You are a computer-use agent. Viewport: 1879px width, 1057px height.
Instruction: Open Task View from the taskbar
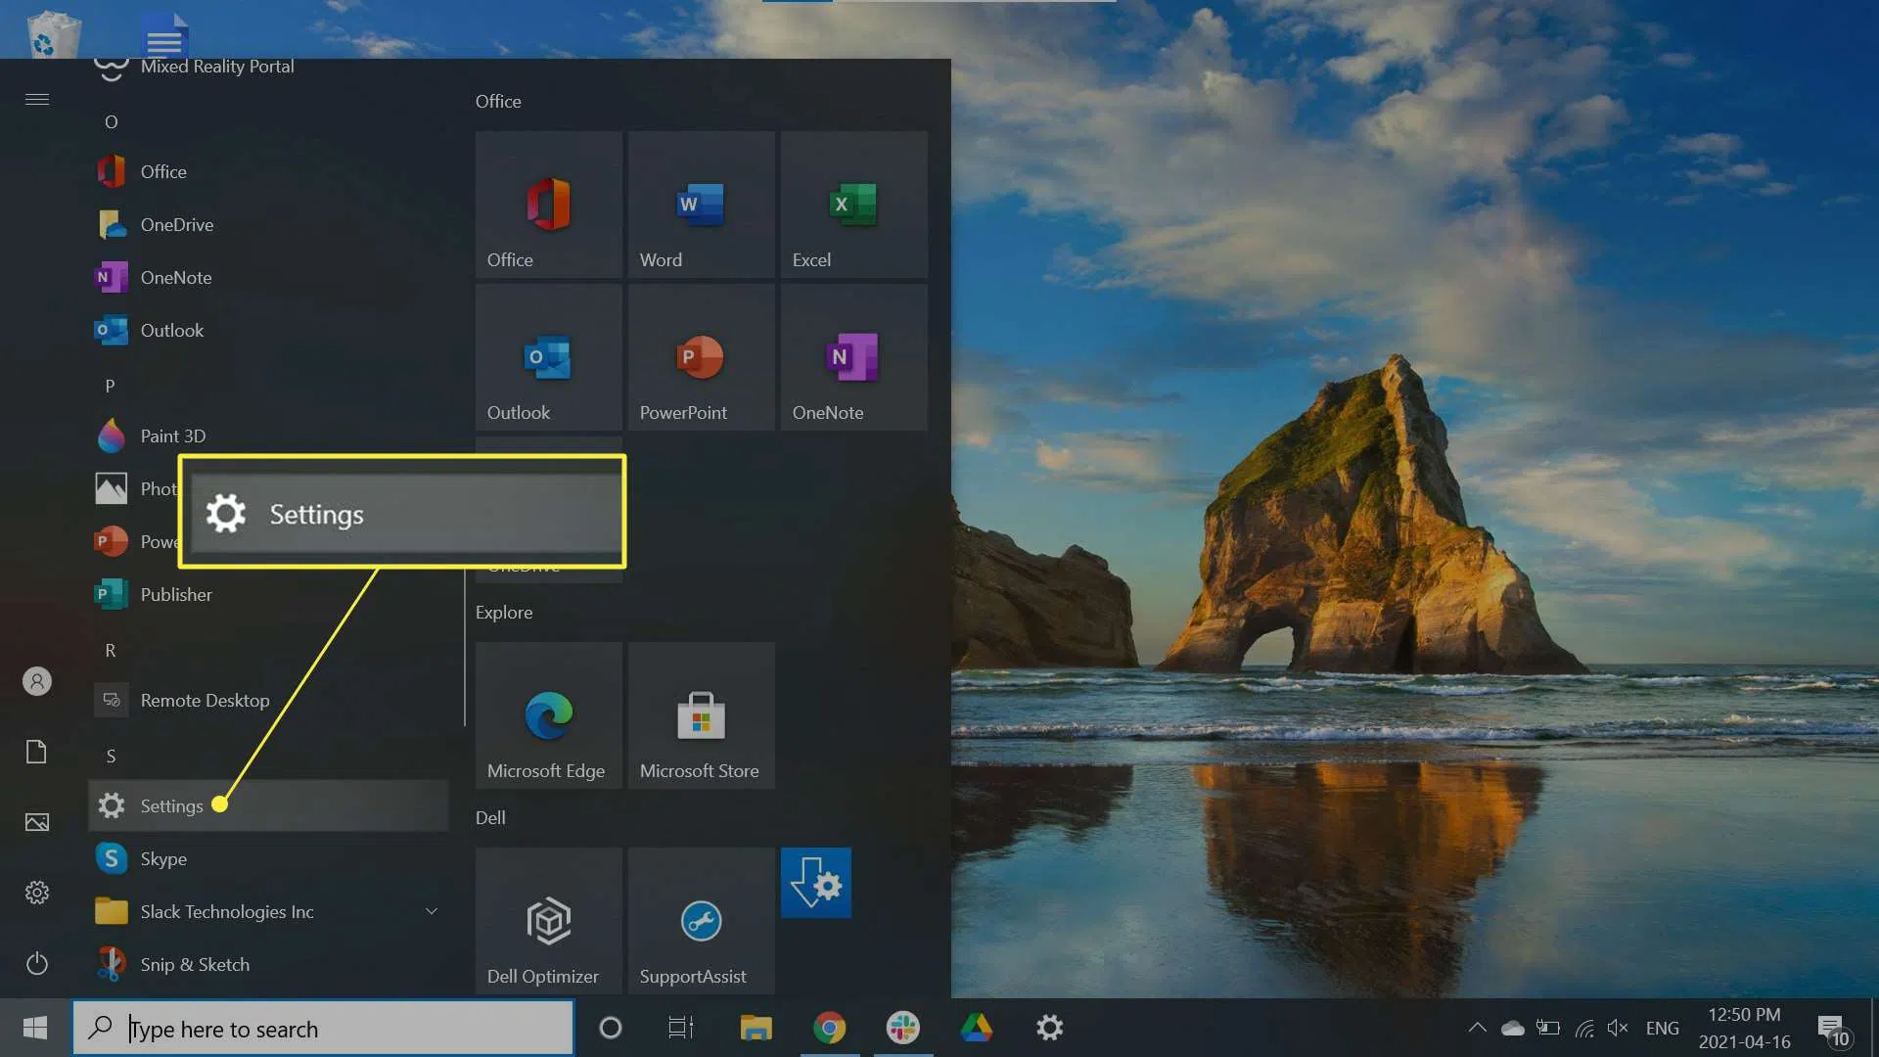[680, 1028]
